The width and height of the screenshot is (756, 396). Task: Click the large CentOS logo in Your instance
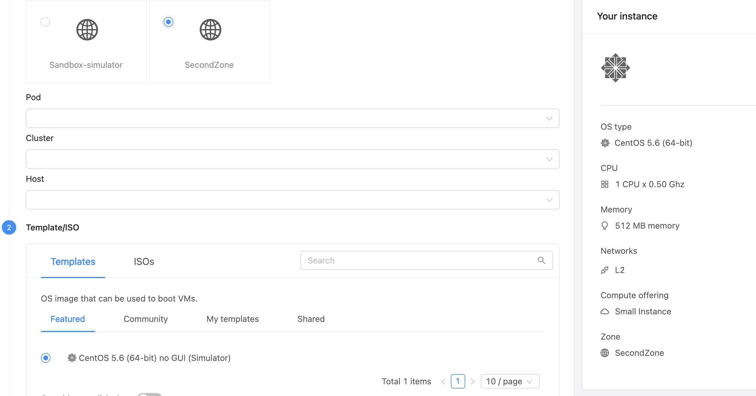point(615,68)
